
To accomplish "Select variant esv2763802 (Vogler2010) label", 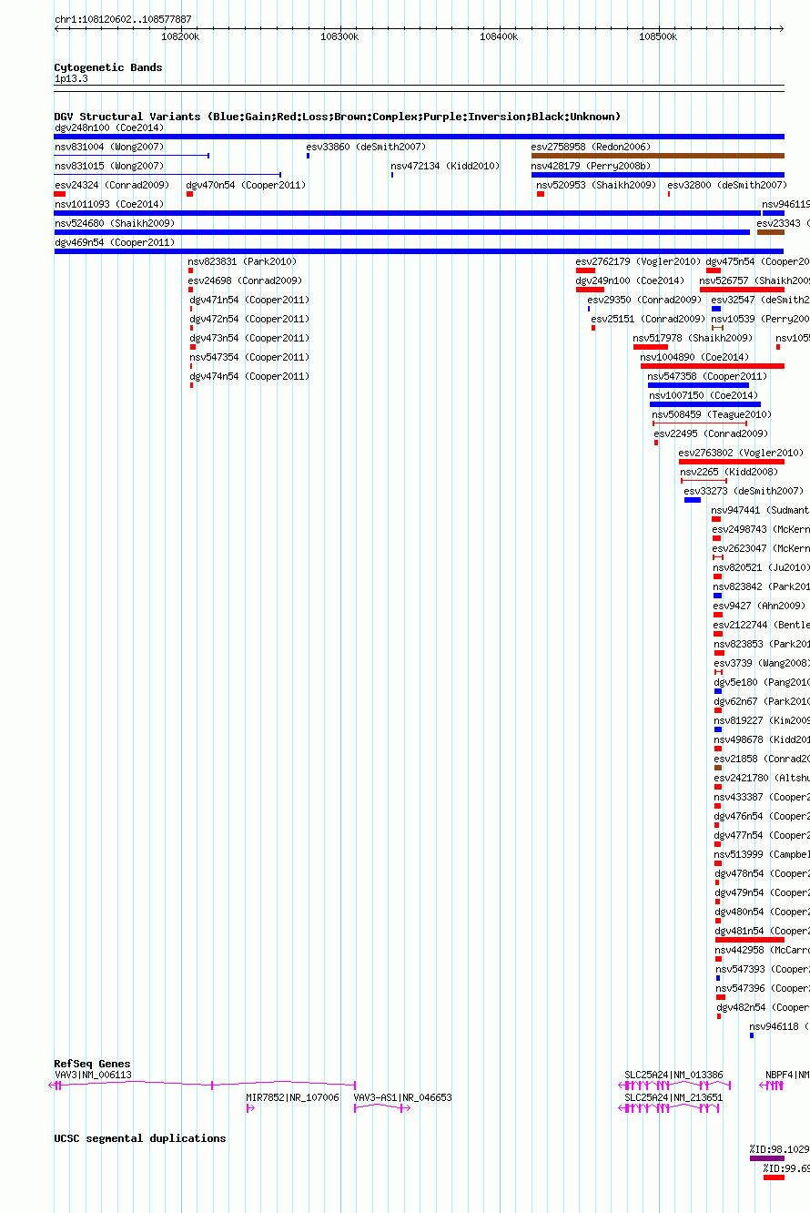I will point(741,453).
